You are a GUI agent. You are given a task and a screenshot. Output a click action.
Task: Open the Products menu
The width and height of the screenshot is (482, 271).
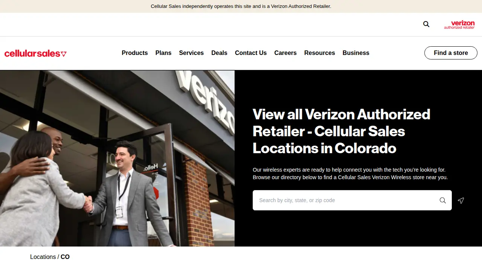coord(135,53)
